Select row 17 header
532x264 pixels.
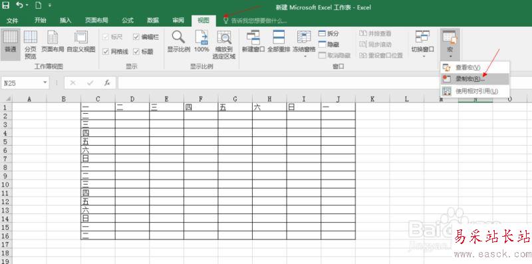click(6, 244)
